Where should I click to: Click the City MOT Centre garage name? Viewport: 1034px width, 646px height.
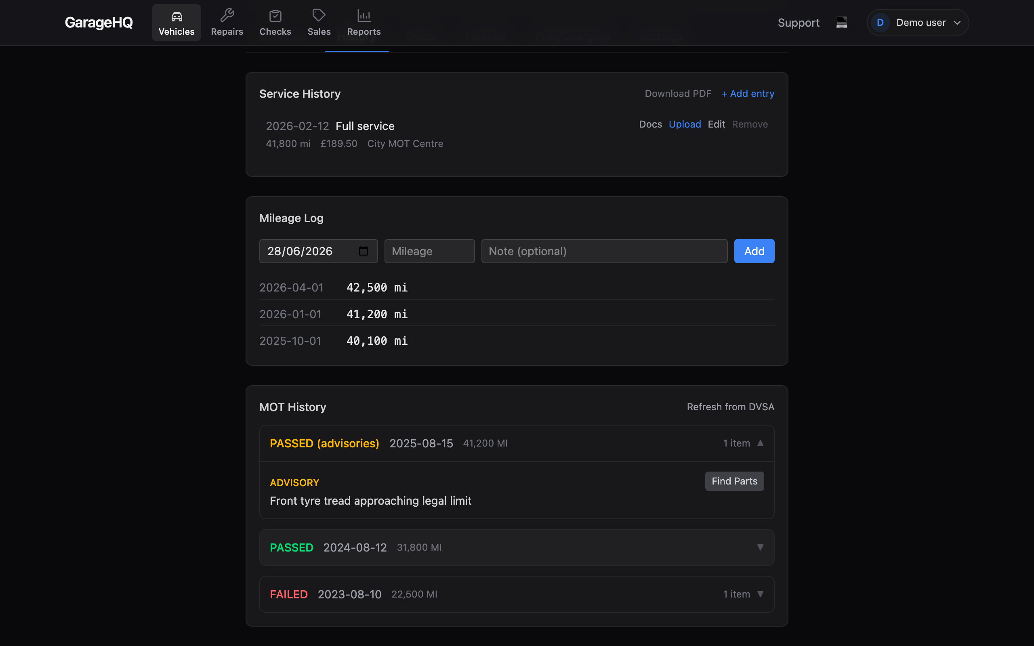(405, 144)
